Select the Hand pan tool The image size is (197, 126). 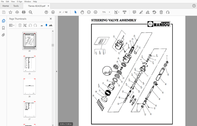pos(82,12)
